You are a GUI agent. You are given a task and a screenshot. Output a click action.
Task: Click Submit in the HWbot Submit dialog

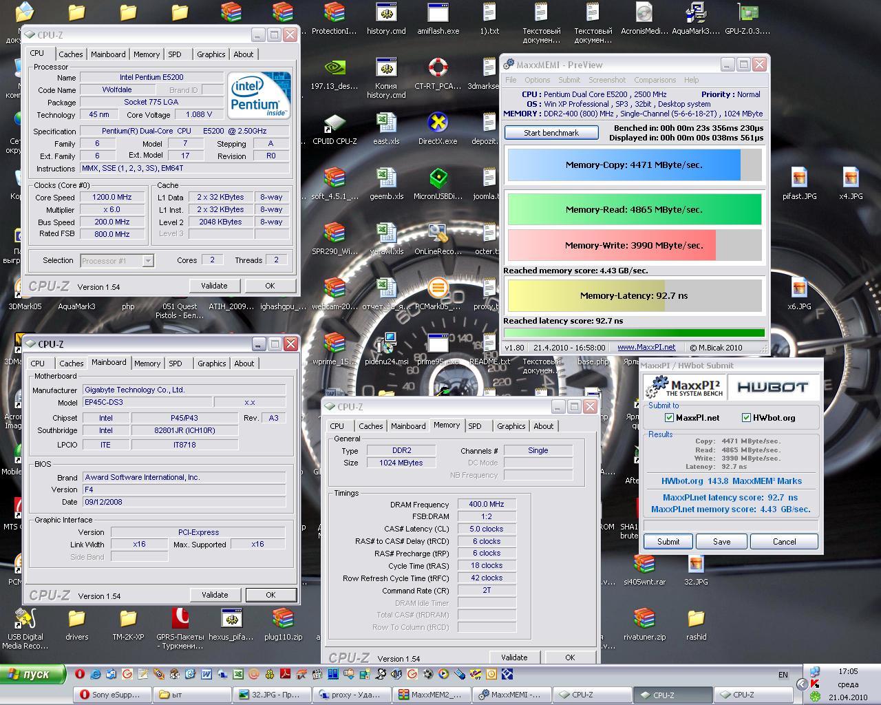(668, 542)
